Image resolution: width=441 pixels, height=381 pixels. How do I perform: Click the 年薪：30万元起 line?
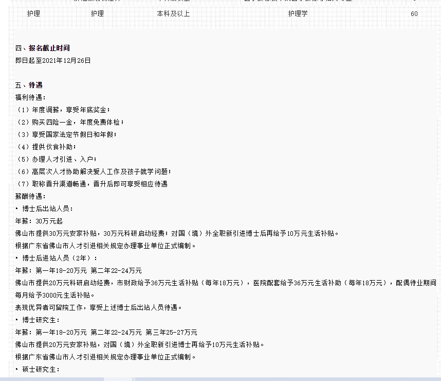click(39, 221)
